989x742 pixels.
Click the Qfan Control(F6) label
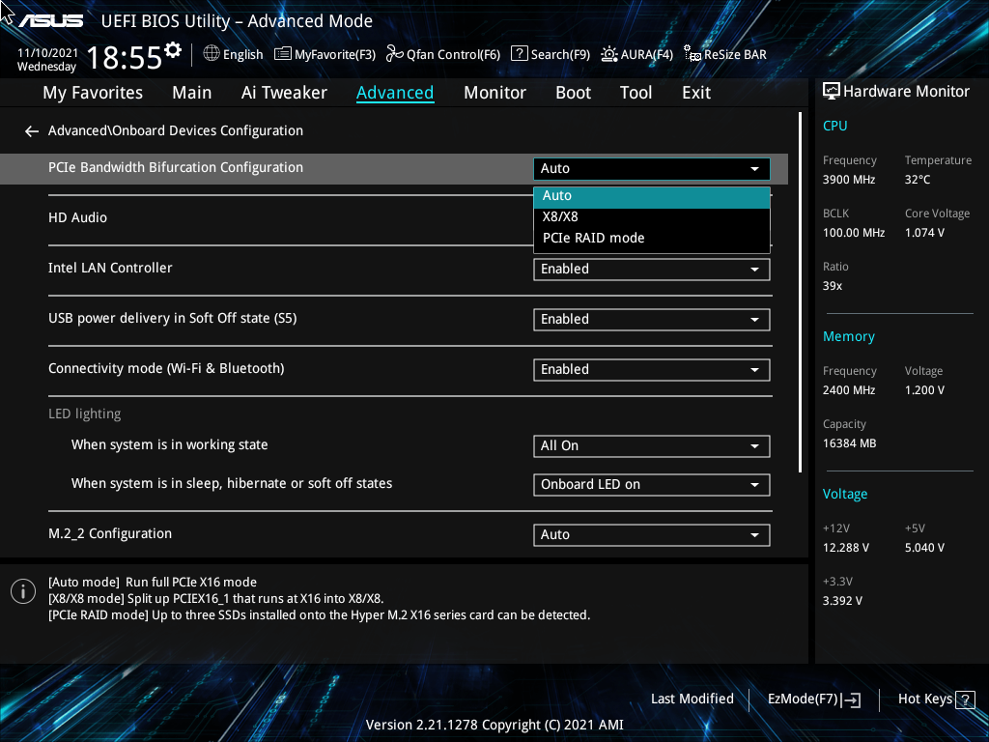453,55
